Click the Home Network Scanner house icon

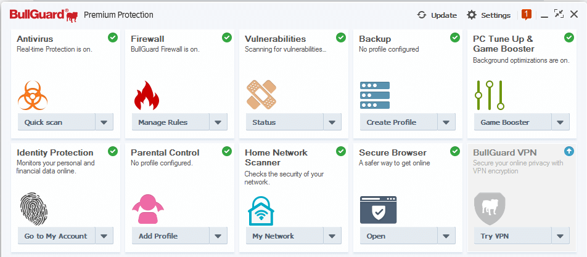(261, 210)
